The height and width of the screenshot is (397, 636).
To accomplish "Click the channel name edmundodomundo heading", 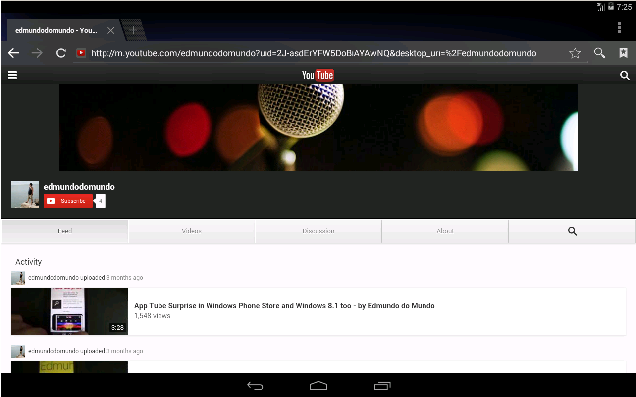I will 79,187.
